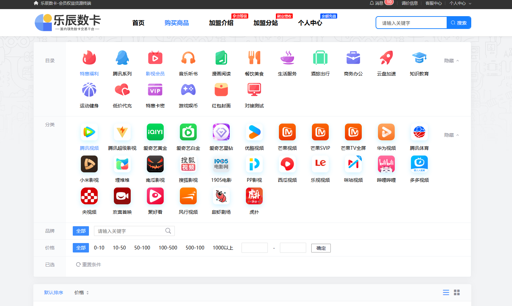Select the 多多视频 brand icon
This screenshot has width=512, height=306.
[419, 164]
